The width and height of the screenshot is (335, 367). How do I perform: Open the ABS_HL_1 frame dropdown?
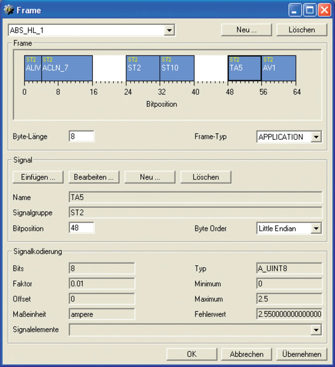pos(169,30)
